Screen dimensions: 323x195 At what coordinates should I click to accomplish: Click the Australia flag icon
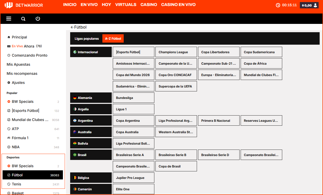[x=75, y=132]
